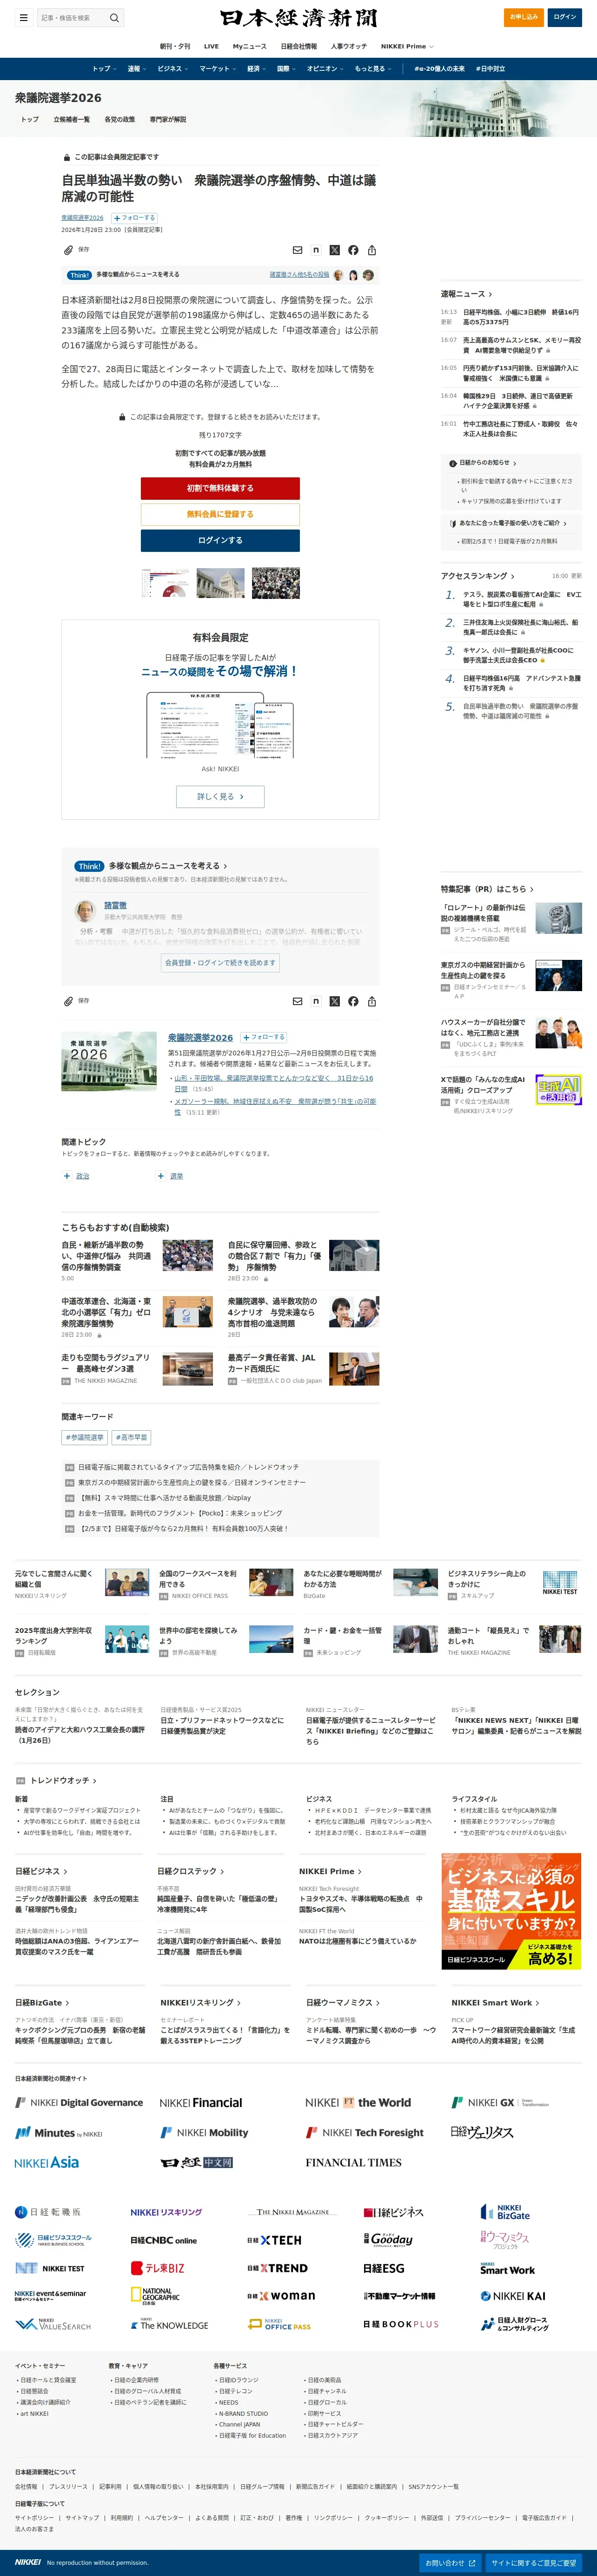Click the info icon beside 日経からのお知らせ
Image resolution: width=597 pixels, height=2576 pixels.
point(452,463)
